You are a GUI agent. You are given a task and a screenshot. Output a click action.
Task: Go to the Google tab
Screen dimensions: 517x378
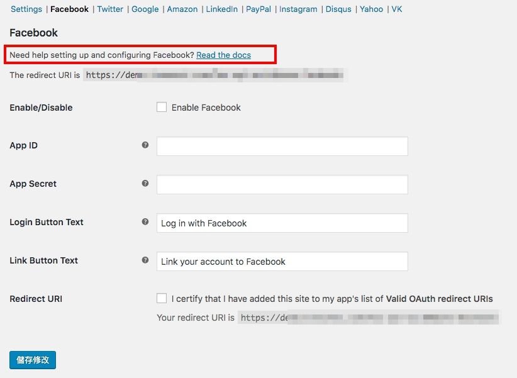click(x=145, y=9)
